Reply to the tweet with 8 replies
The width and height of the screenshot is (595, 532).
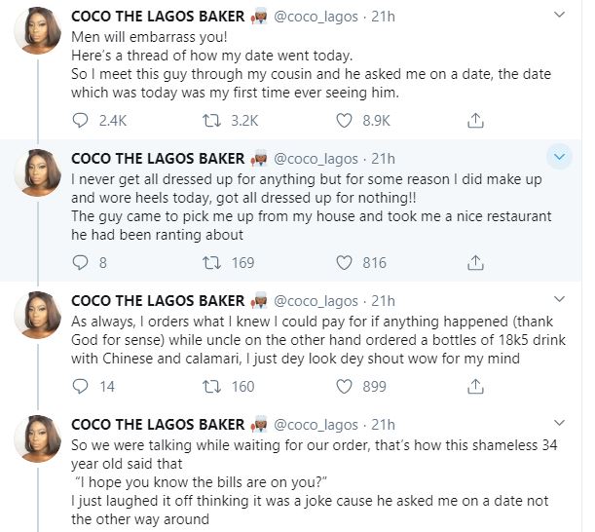click(x=83, y=263)
